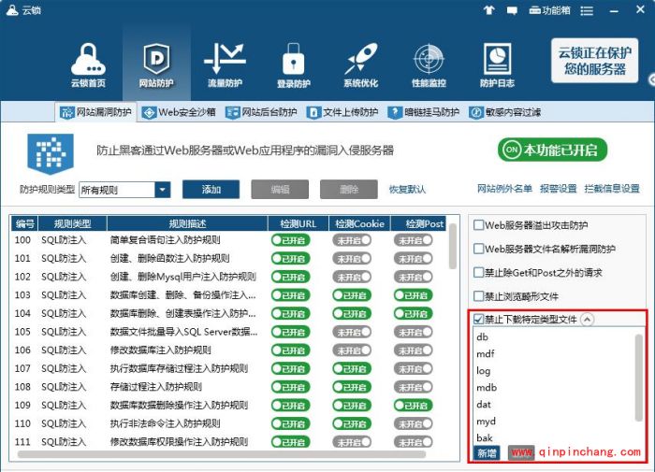Open the 性能监控 radar icon

pyautogui.click(x=429, y=64)
